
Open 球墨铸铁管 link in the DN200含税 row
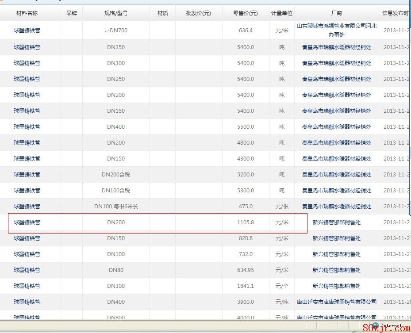pyautogui.click(x=27, y=175)
